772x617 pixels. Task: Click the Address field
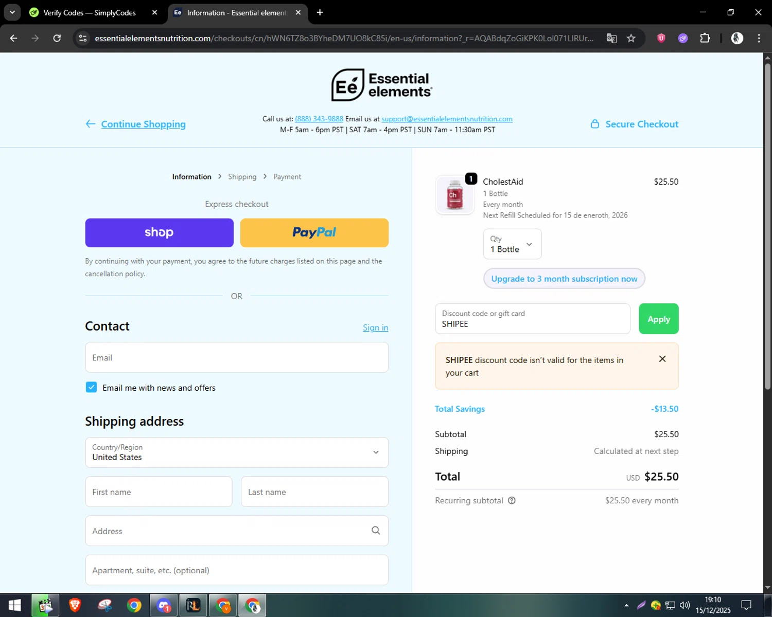[237, 531]
